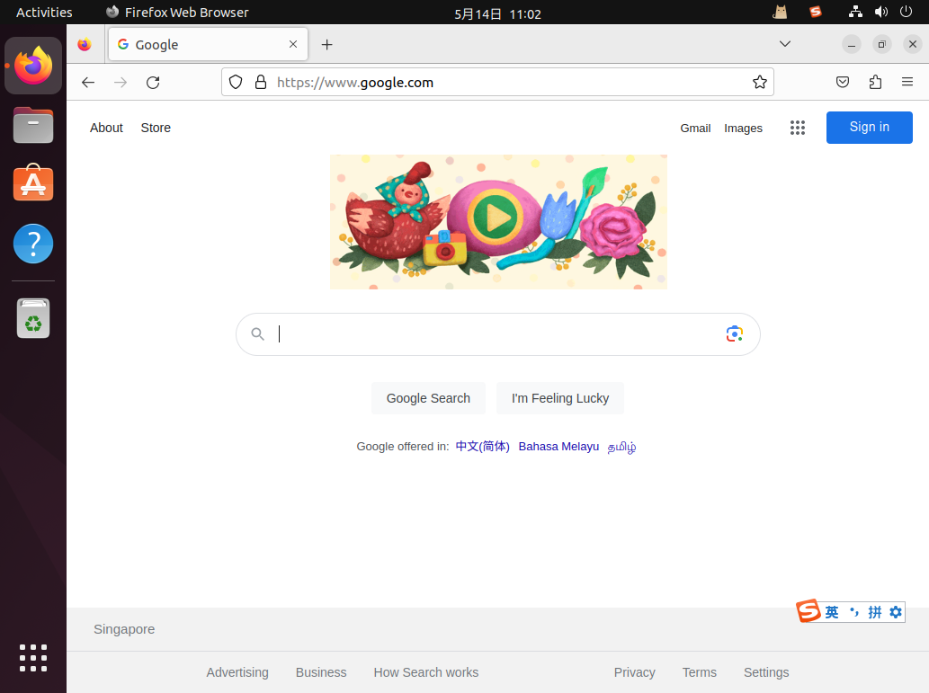View site security via the padlock icon
The width and height of the screenshot is (929, 693).
coord(261,83)
